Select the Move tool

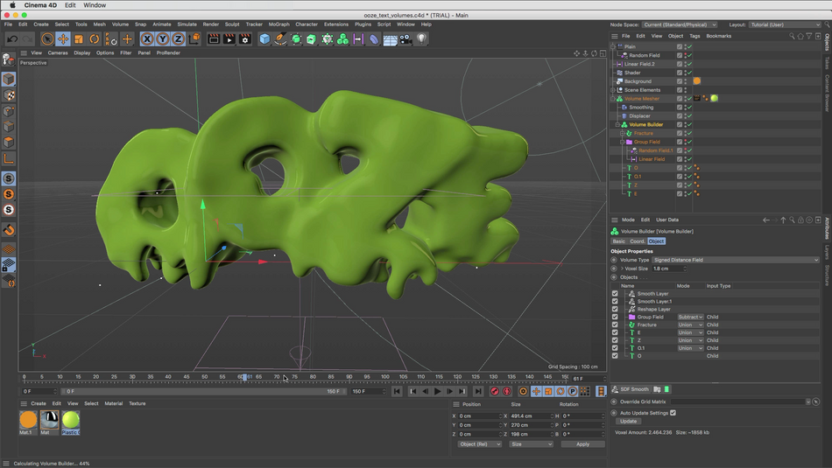[x=63, y=39]
